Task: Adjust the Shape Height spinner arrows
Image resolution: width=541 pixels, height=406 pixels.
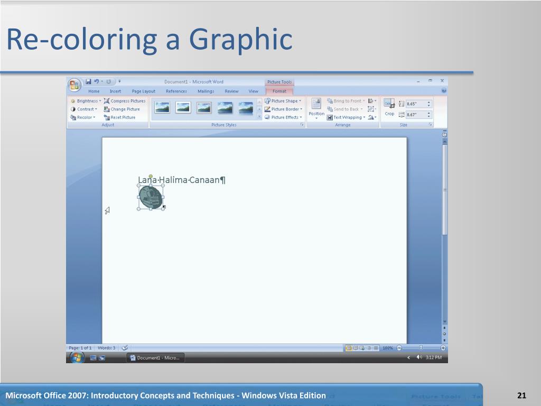Action: click(x=429, y=104)
